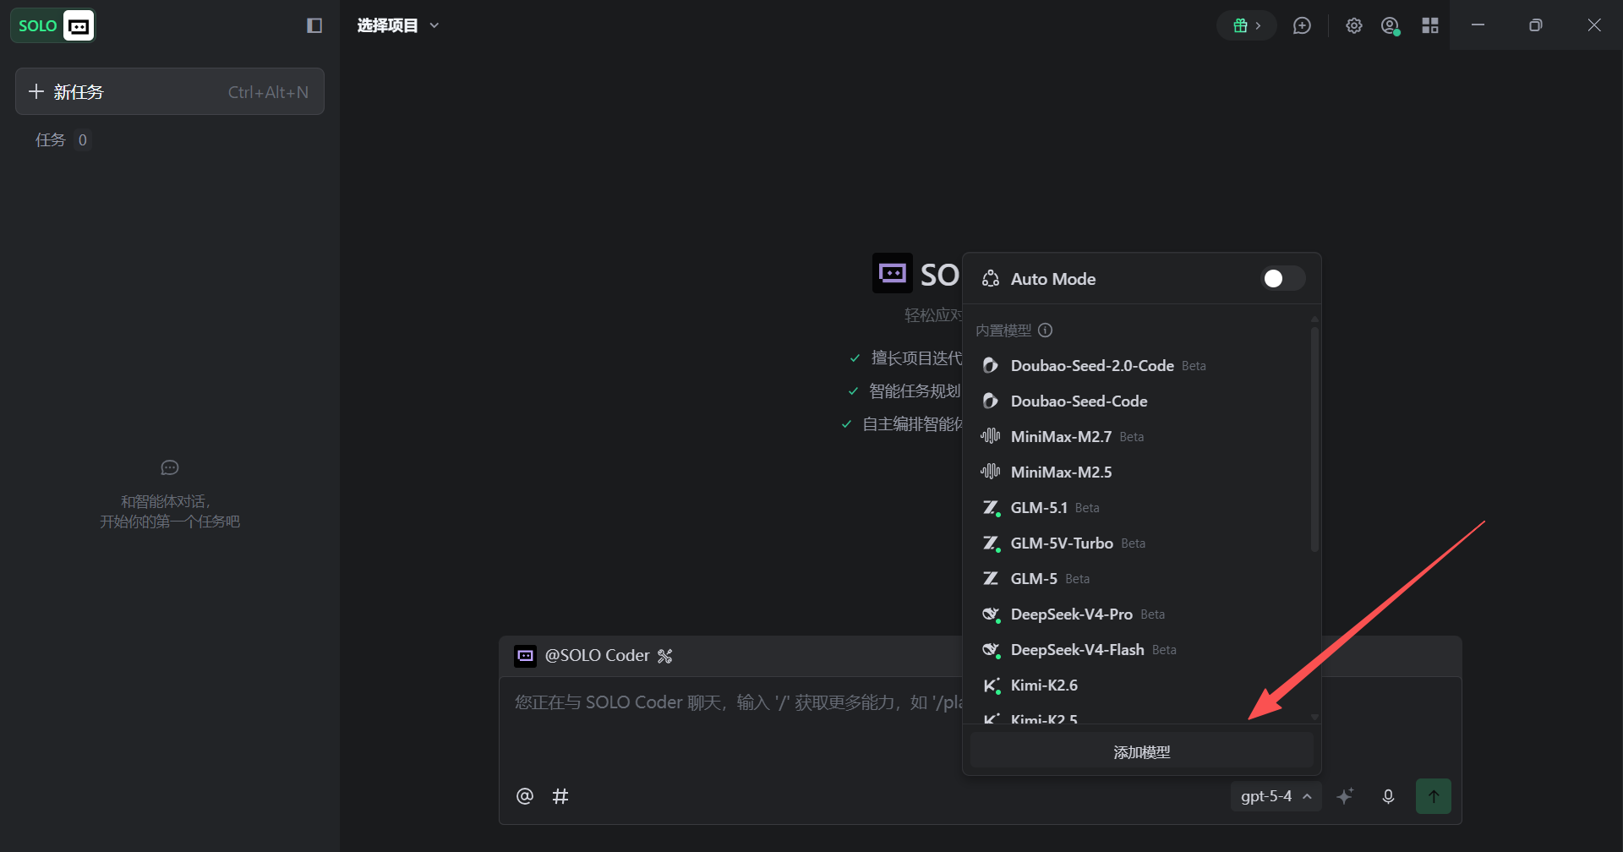Start a new chat via plus bubble icon
Screen dimensions: 1623x852
tap(1302, 25)
